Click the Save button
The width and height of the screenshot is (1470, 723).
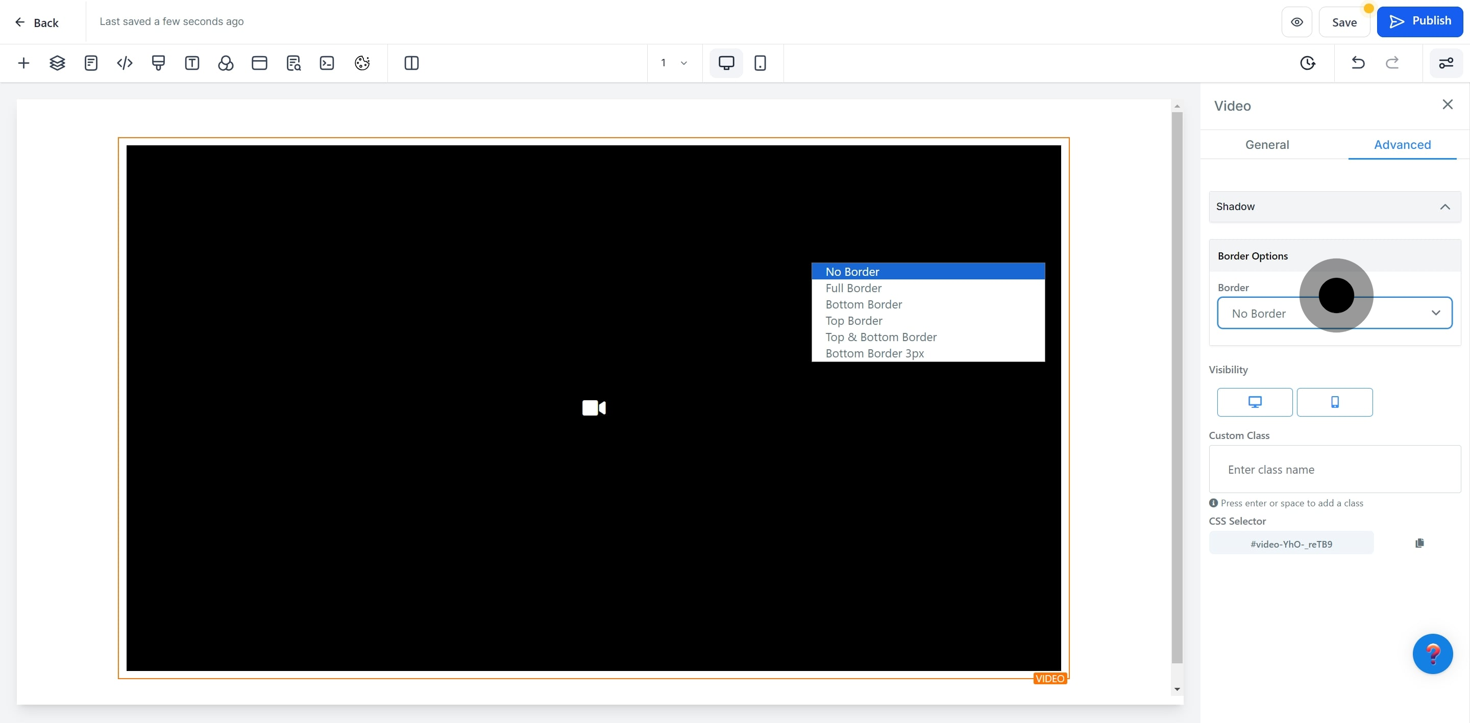[1344, 22]
